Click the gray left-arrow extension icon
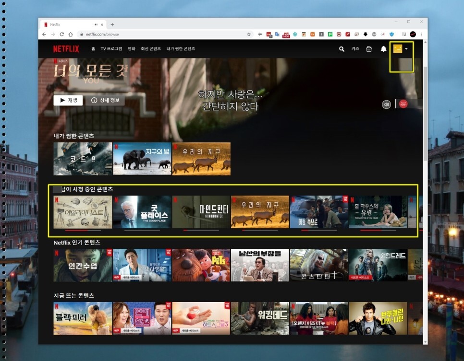Viewport: 464px width, 361px height. pos(260,34)
